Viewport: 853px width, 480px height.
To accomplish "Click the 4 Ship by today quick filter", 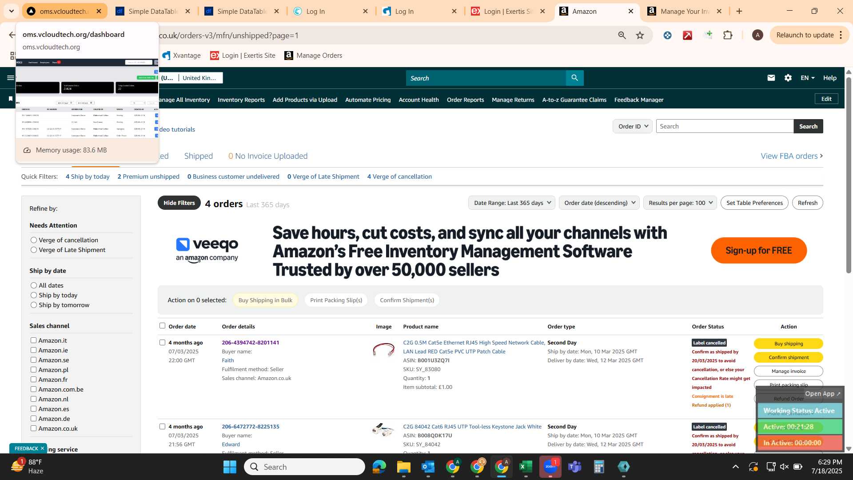I will pos(88,176).
